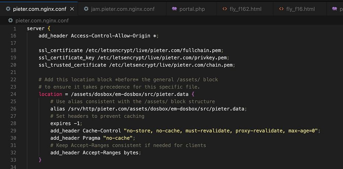
Task: Open the portal.php tab
Action: pos(192,9)
